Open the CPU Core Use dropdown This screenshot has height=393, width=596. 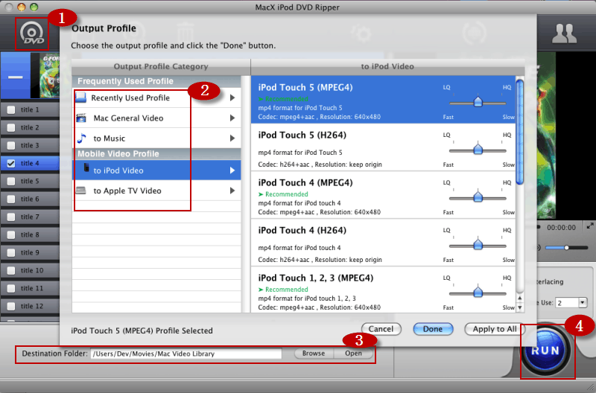583,303
